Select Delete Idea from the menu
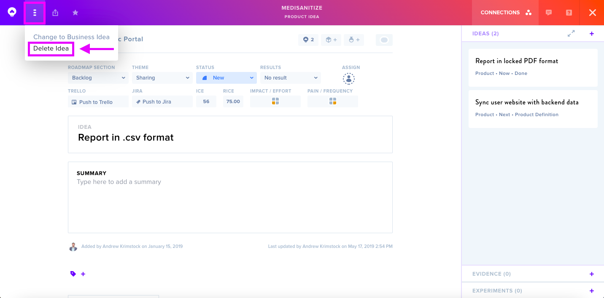The width and height of the screenshot is (604, 298). coord(51,48)
